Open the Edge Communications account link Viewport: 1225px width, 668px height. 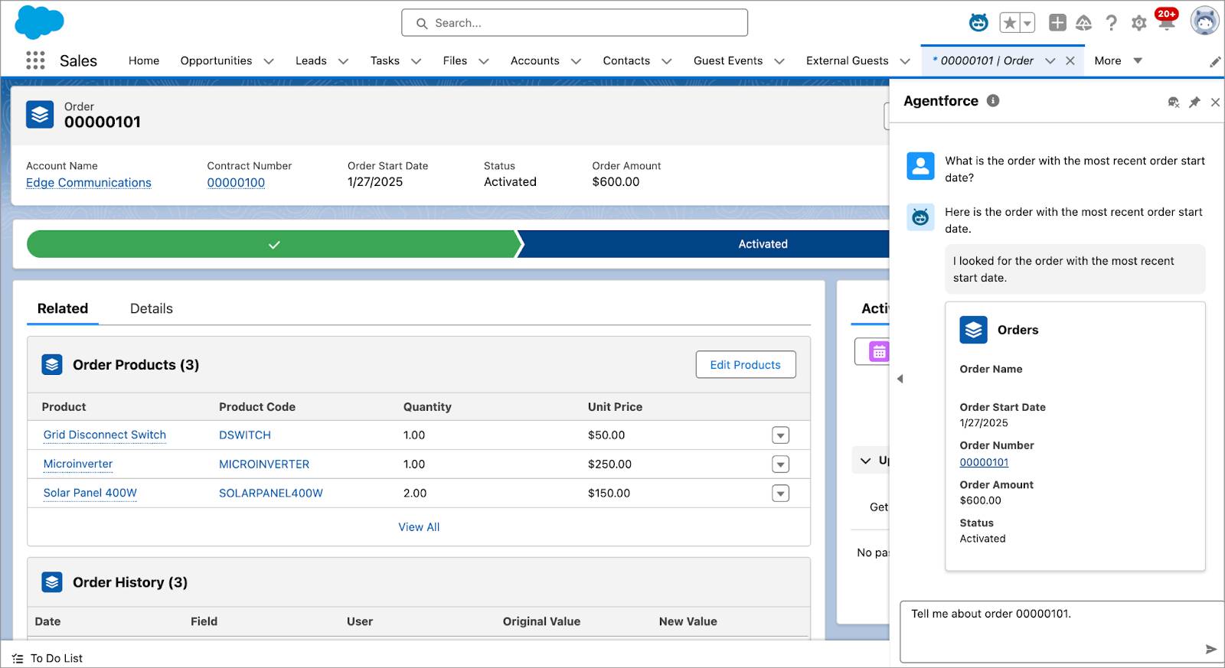point(89,182)
